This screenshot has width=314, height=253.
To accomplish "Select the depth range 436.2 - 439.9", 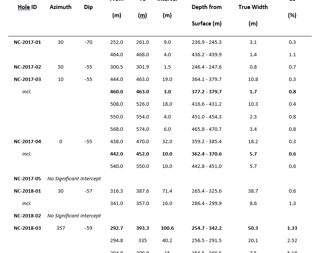I will (x=207, y=55).
